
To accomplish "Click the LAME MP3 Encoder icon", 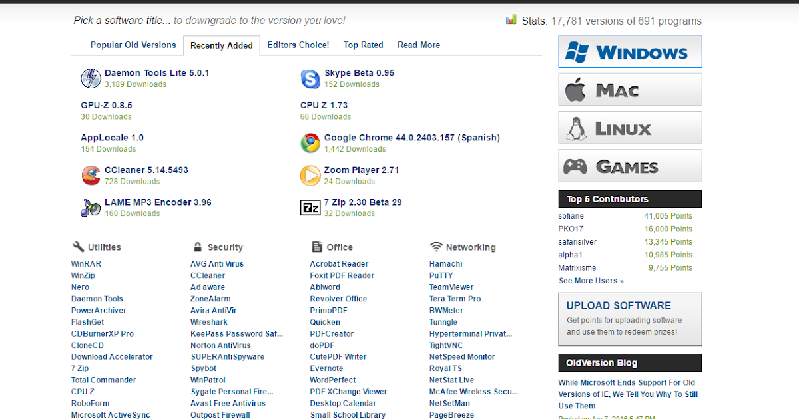I will (91, 208).
